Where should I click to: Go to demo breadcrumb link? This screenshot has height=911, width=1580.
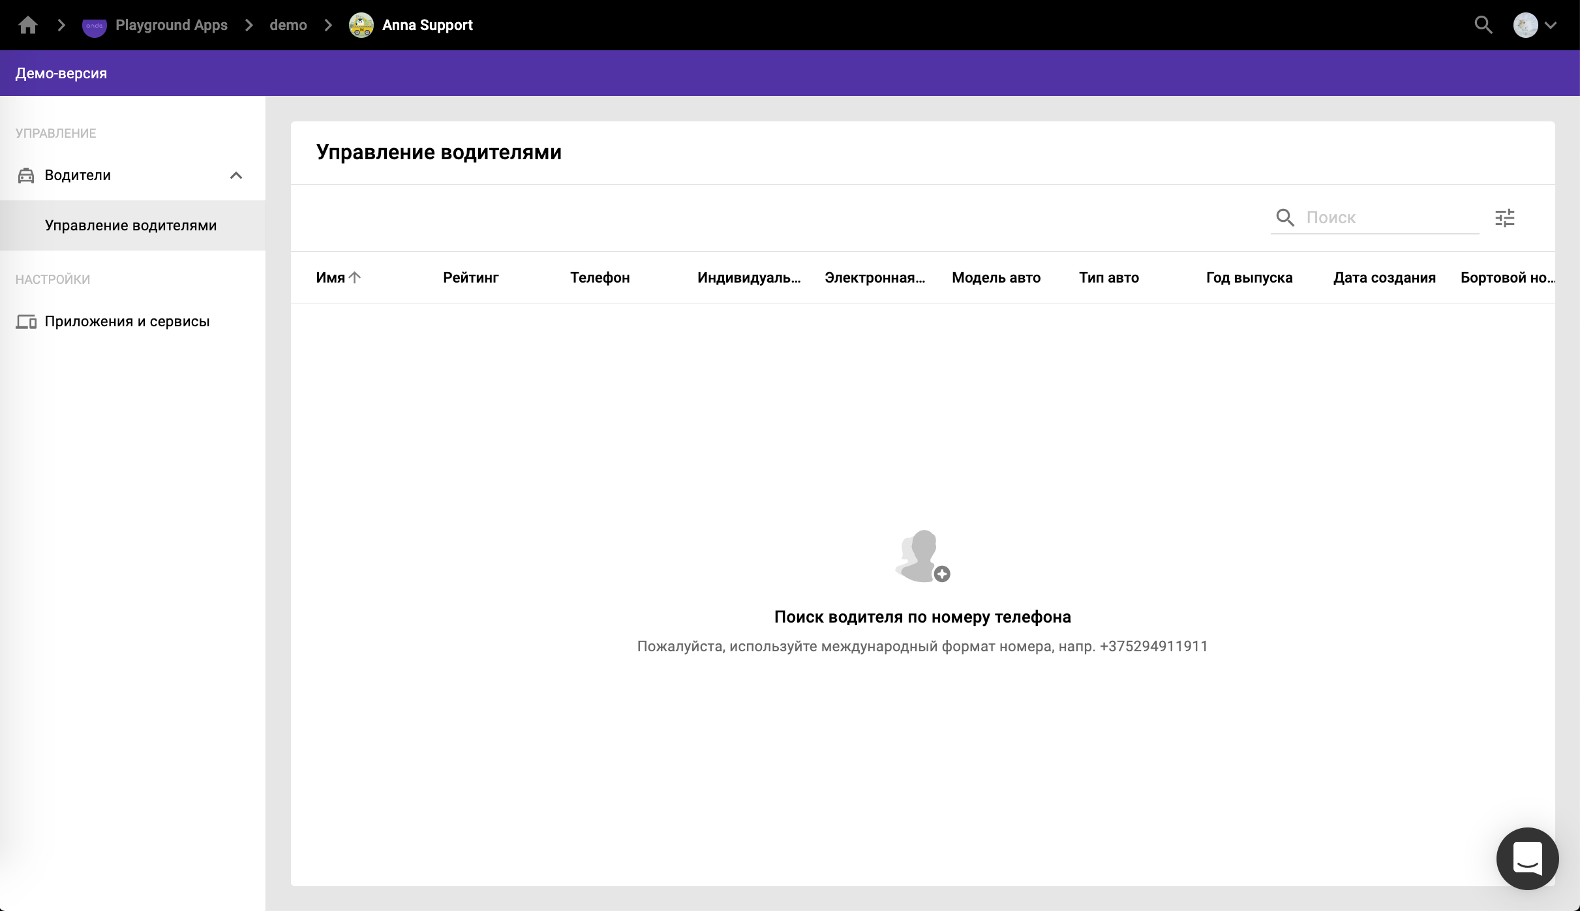pyautogui.click(x=288, y=25)
